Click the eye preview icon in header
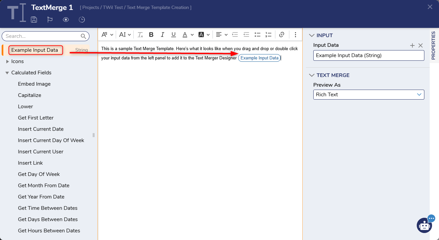This screenshot has width=439, height=240. tap(66, 20)
